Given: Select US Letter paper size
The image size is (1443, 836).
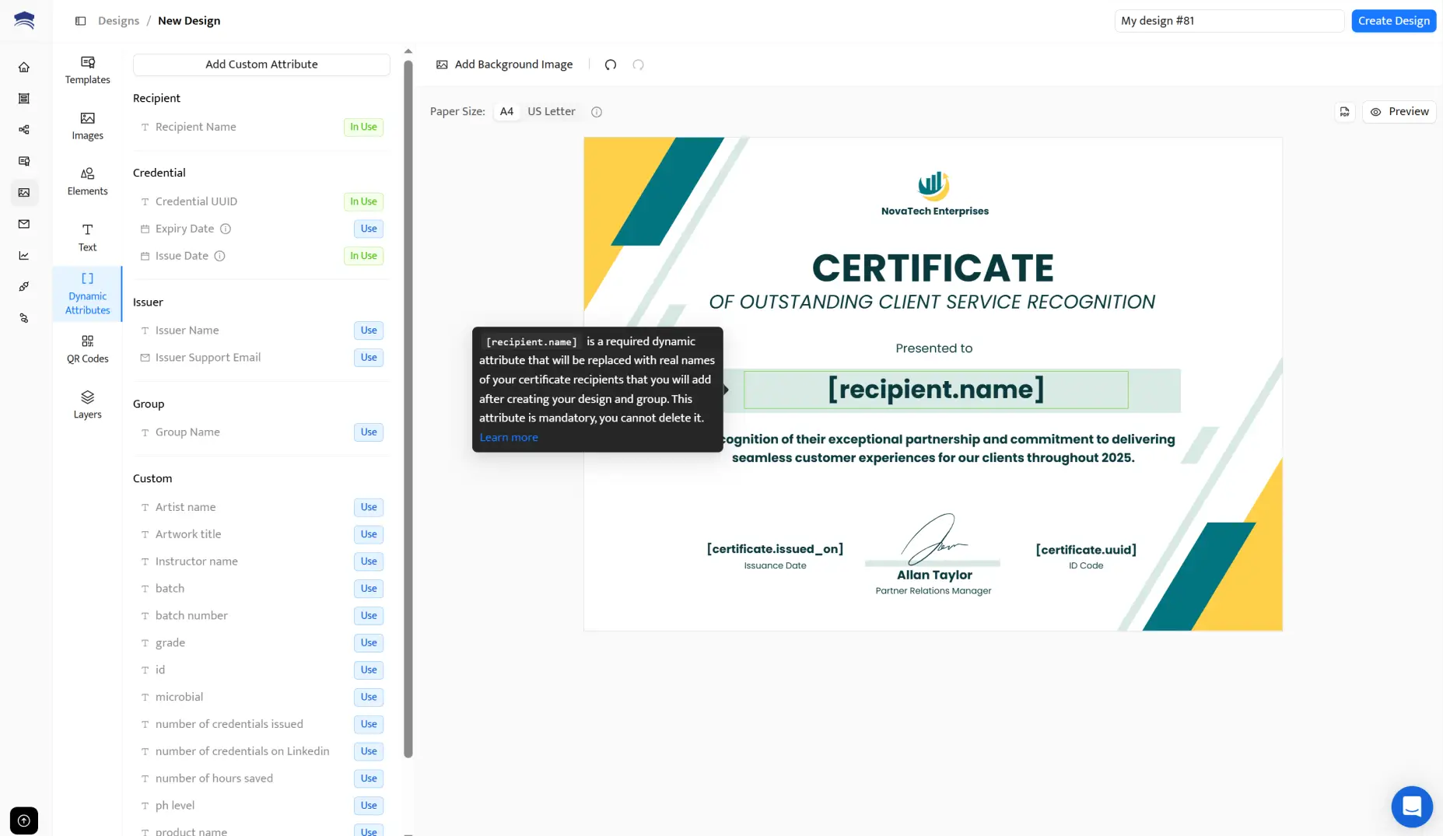Looking at the screenshot, I should coord(552,111).
